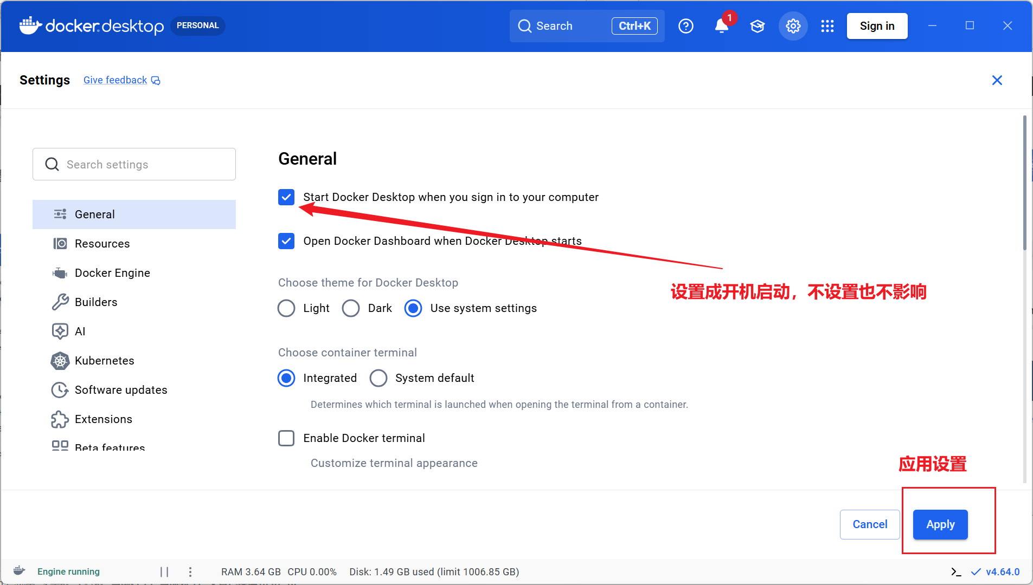Click the Apply button
This screenshot has width=1033, height=585.
[x=940, y=524]
